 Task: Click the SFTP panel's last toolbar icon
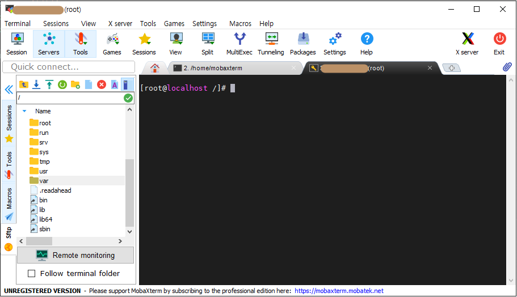click(x=127, y=84)
